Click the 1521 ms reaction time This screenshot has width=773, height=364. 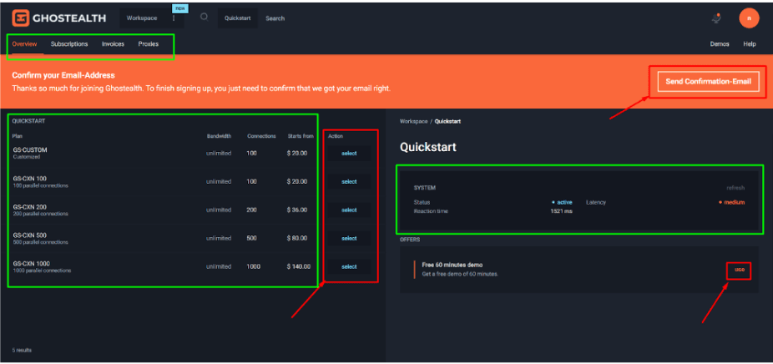point(562,210)
